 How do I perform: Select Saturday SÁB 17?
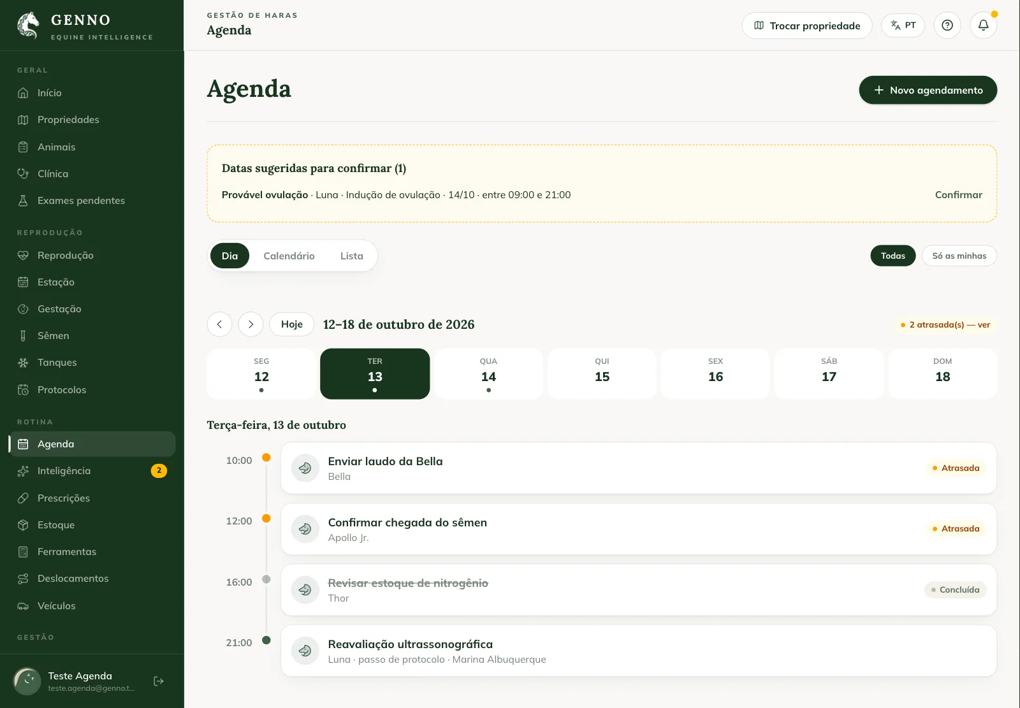click(829, 374)
